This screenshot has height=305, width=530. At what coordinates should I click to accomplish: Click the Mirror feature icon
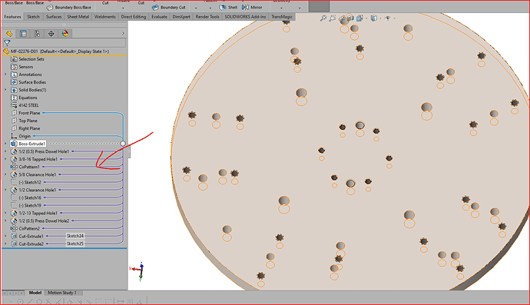pos(245,7)
